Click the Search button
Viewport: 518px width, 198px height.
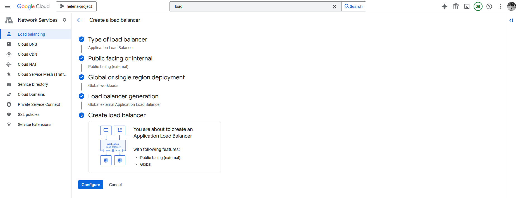(354, 6)
